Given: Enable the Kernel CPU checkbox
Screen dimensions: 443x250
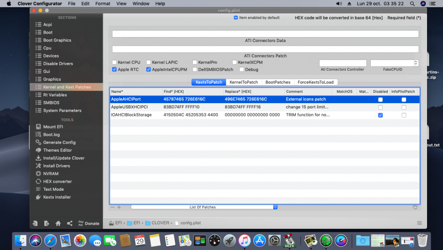Looking at the screenshot, I should pyautogui.click(x=114, y=62).
